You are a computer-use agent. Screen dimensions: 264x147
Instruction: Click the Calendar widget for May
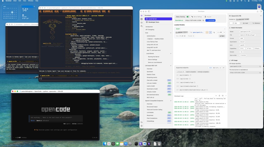pyautogui.click(x=10, y=12)
